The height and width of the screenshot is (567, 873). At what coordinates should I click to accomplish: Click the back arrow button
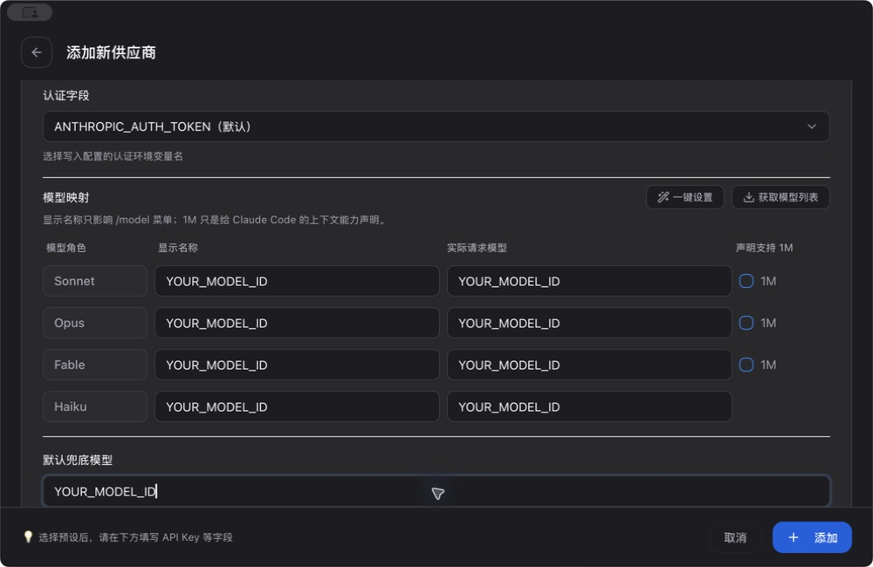[37, 52]
